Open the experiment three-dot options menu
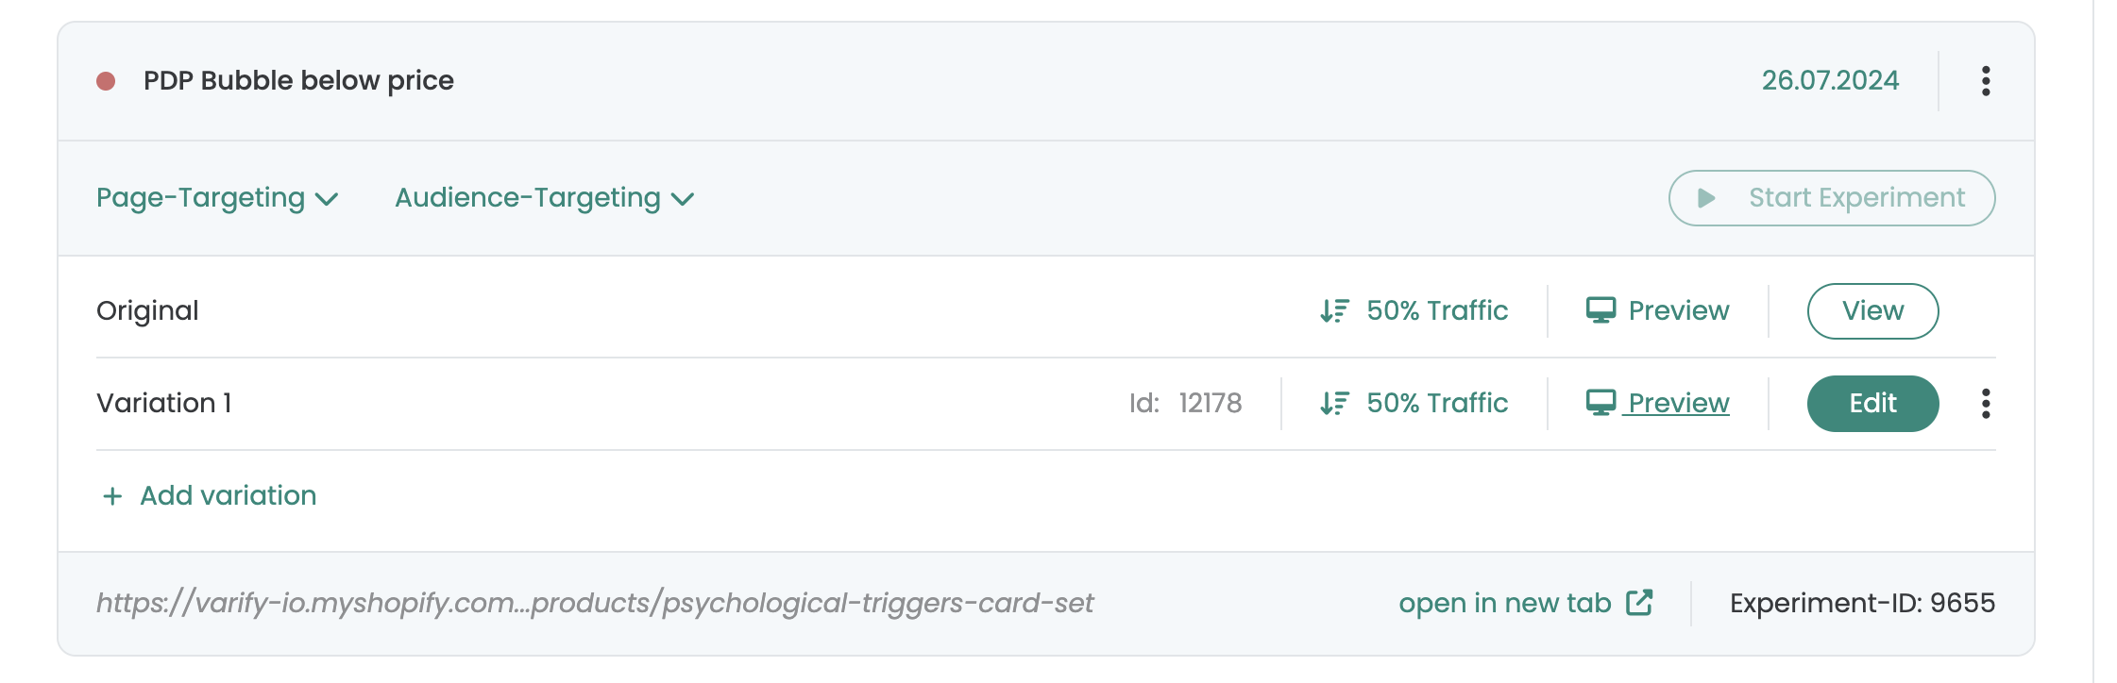2117x683 pixels. [x=1986, y=81]
